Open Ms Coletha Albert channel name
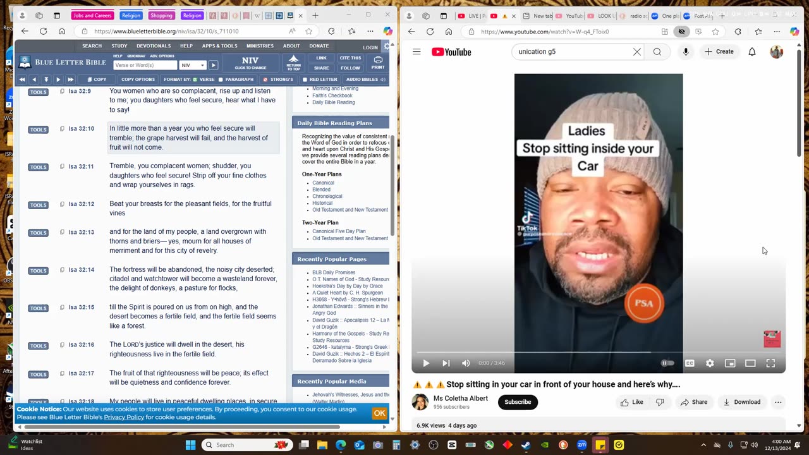Image resolution: width=809 pixels, height=455 pixels. click(x=460, y=398)
